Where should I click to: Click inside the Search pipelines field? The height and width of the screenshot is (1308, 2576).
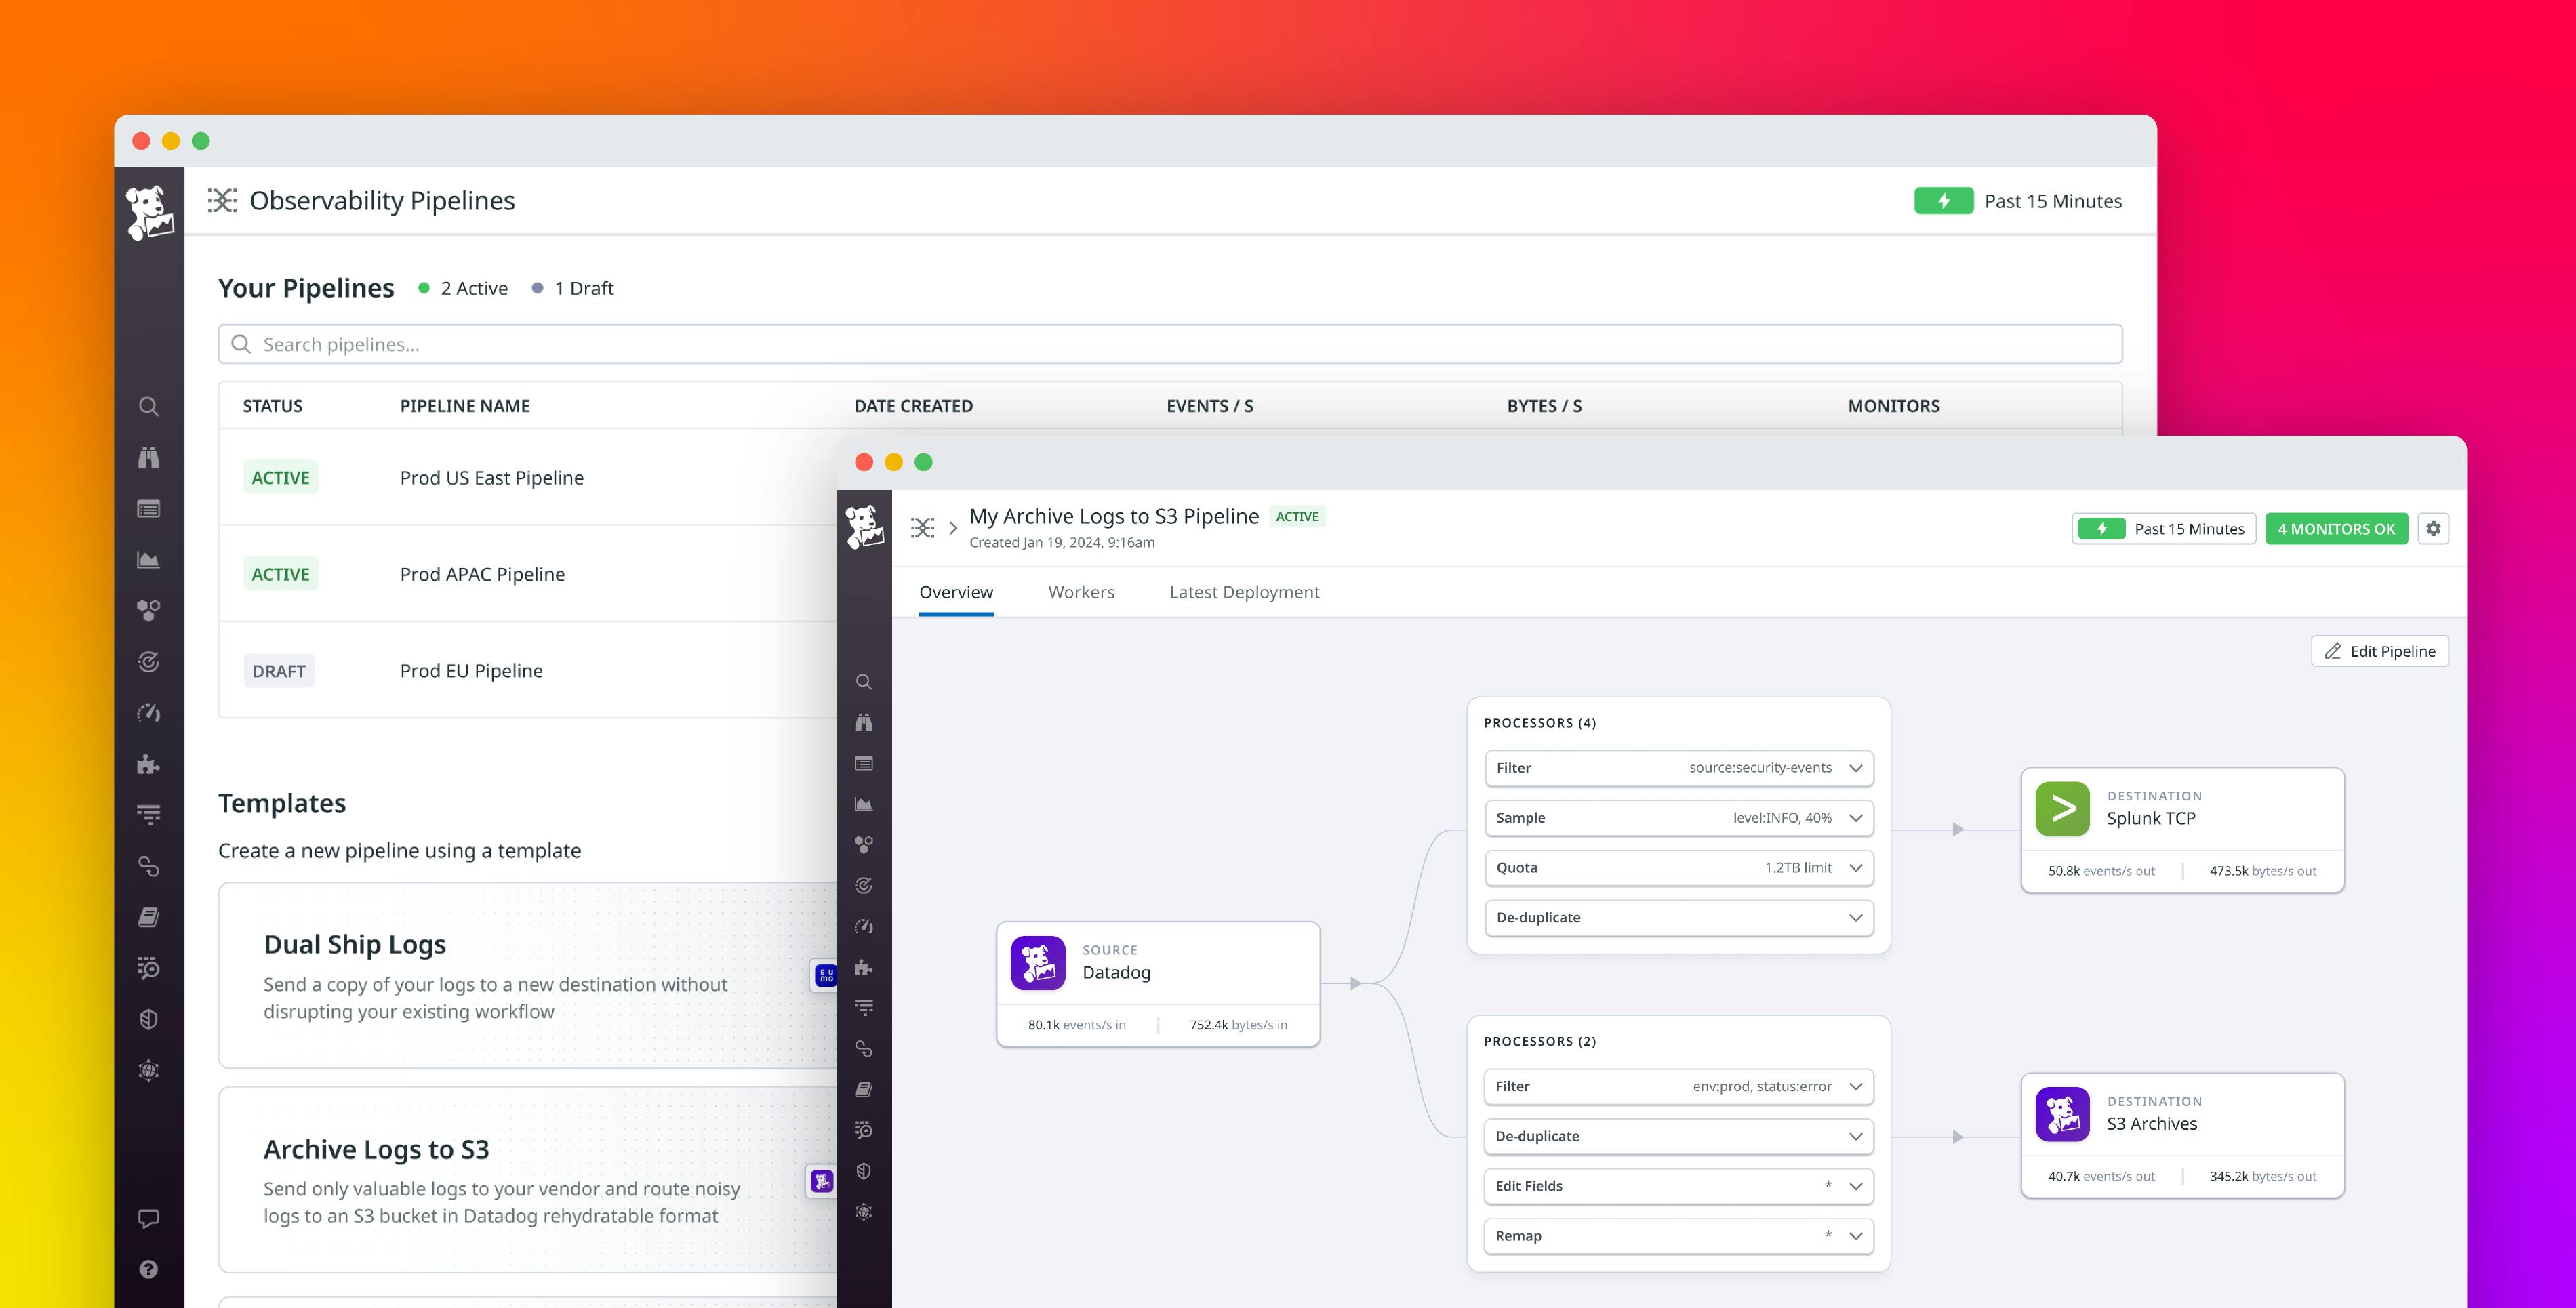tap(700, 343)
